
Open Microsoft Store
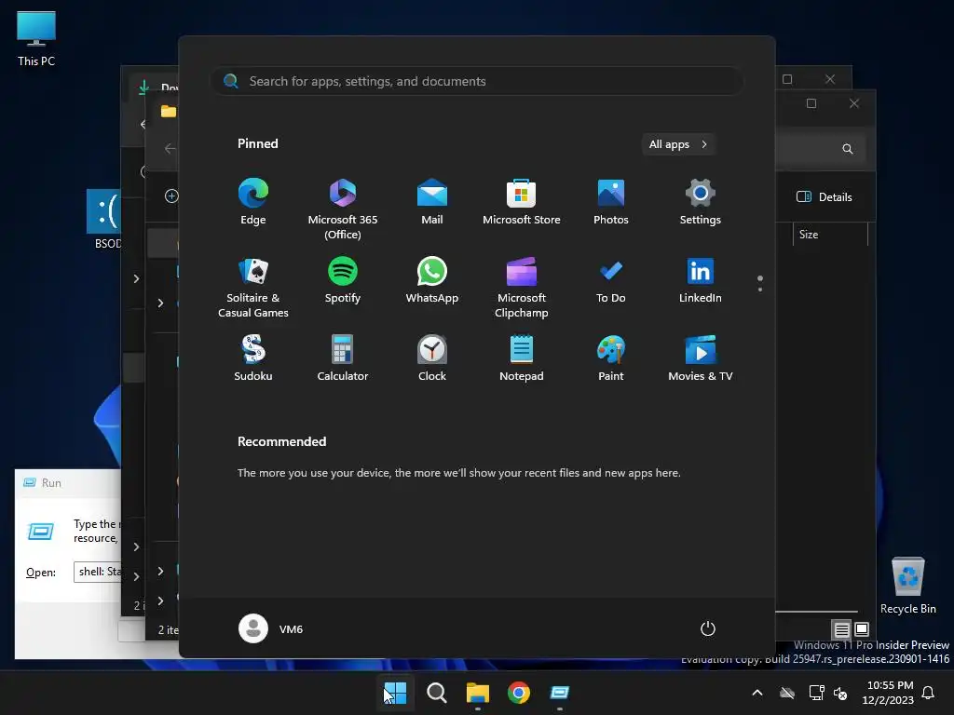click(x=522, y=202)
